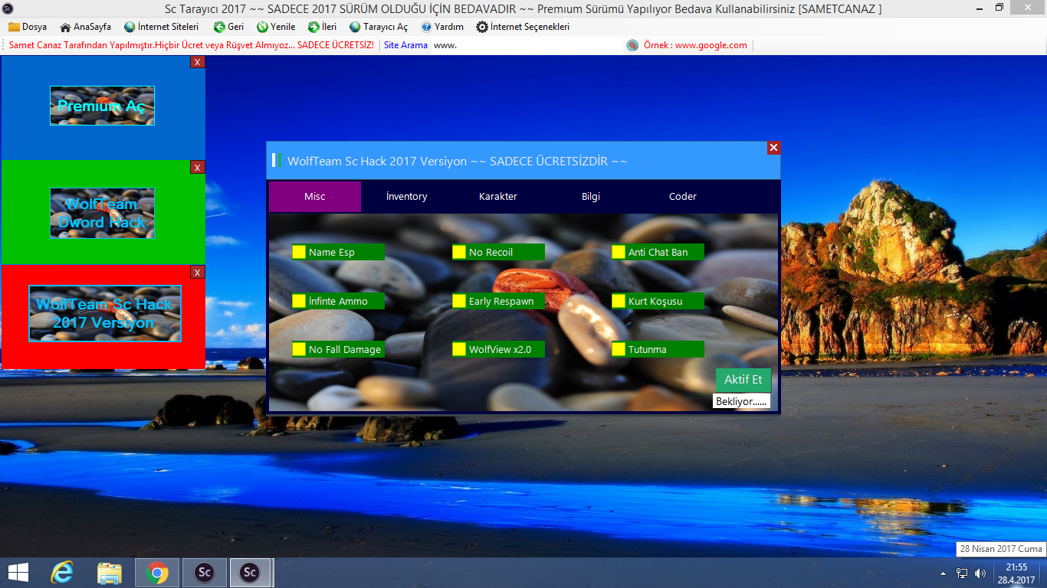Close the WolfTeam Sc Hack dialog

[773, 148]
